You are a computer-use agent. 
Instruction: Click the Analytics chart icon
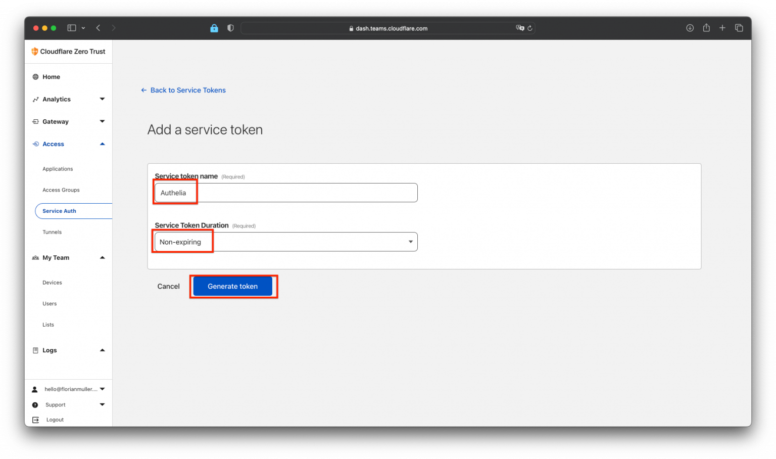click(x=35, y=99)
